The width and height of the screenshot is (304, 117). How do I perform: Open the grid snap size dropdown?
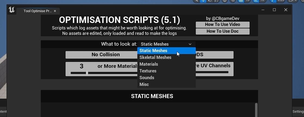247,1
